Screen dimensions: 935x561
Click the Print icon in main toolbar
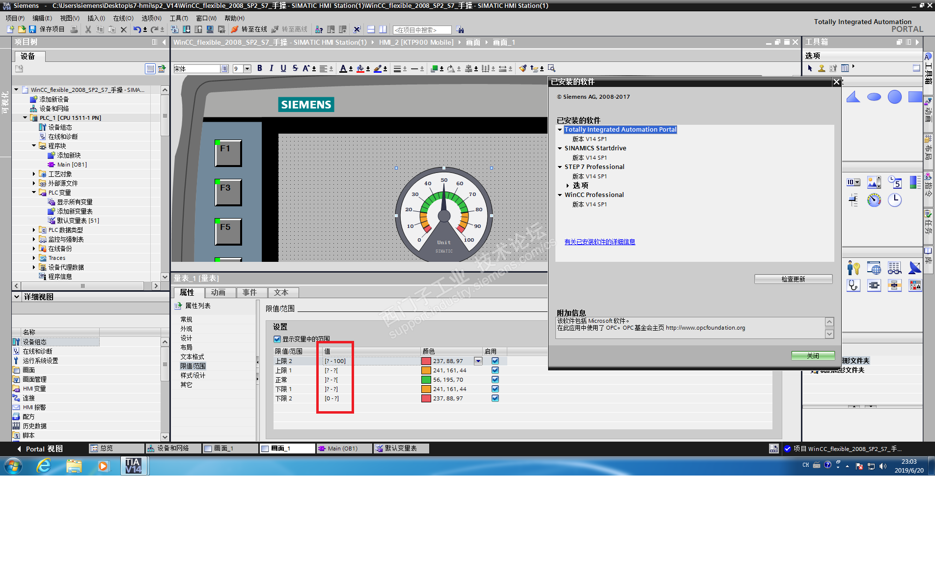pos(74,29)
